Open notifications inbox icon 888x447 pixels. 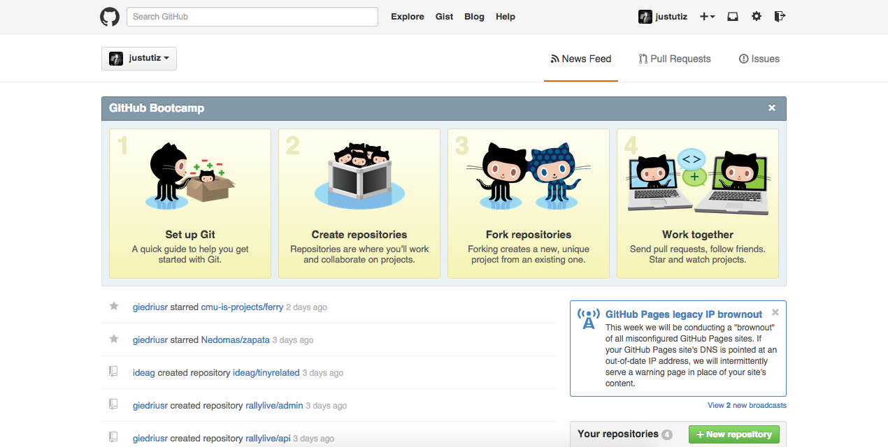point(733,17)
